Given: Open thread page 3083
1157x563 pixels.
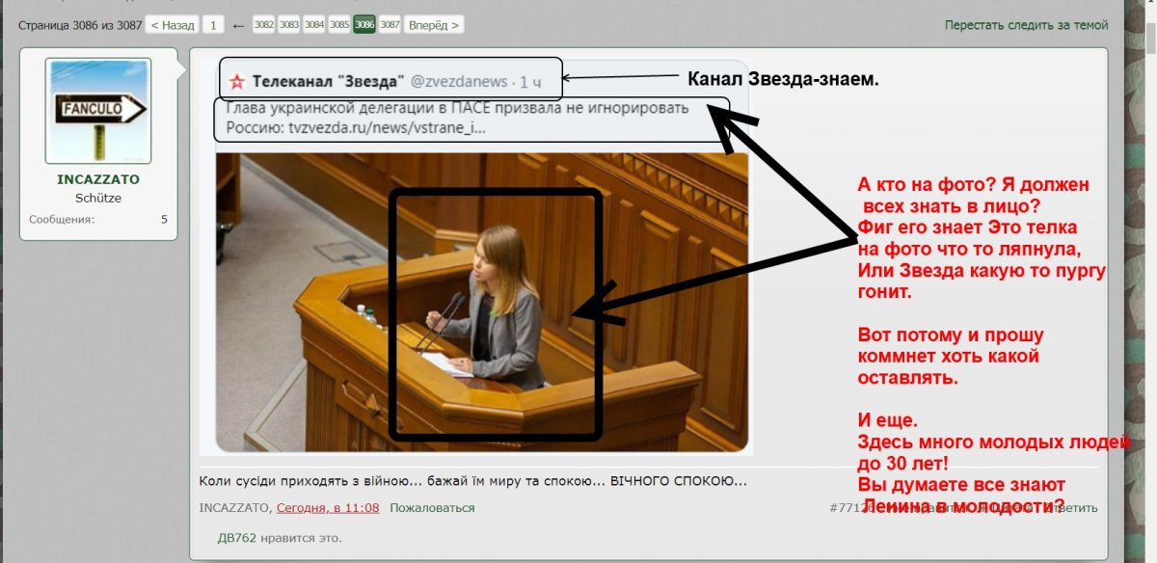Looking at the screenshot, I should click(288, 25).
